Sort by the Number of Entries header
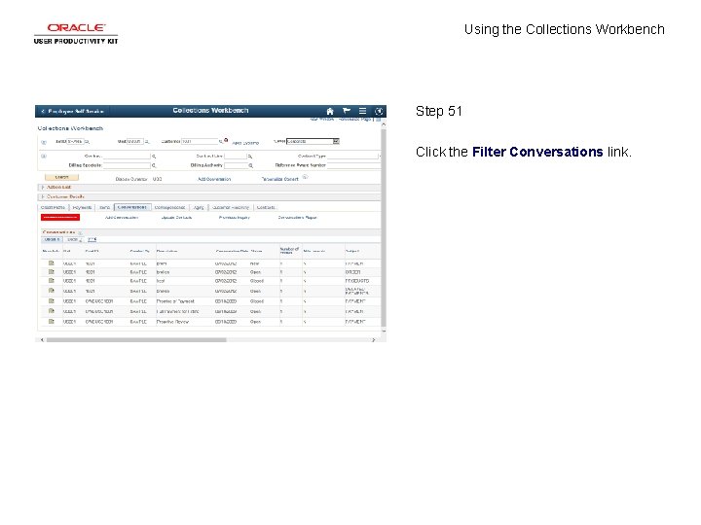This screenshot has width=701, height=525. [x=289, y=251]
